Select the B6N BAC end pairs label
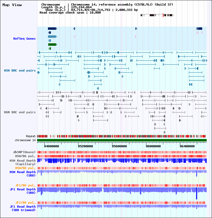This screenshot has width=212, height=218. pos(20,112)
